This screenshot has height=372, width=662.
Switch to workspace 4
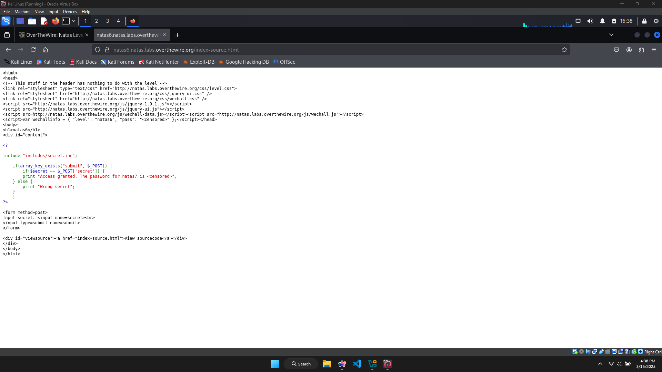(x=118, y=21)
